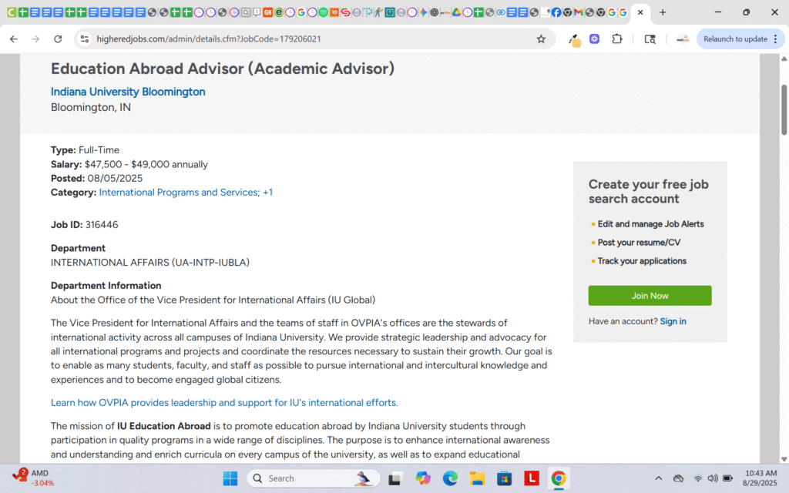Click the scrollbar up arrow

(784, 59)
